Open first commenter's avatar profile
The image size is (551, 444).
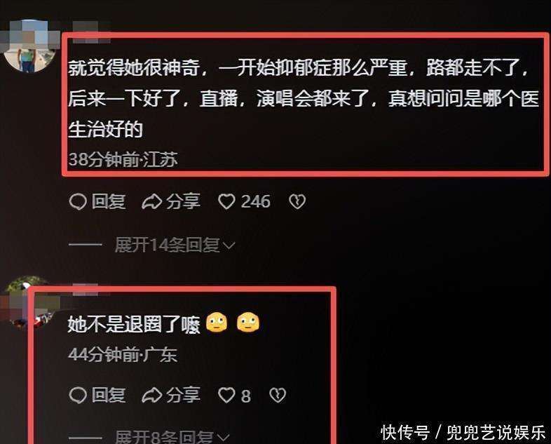[30, 46]
